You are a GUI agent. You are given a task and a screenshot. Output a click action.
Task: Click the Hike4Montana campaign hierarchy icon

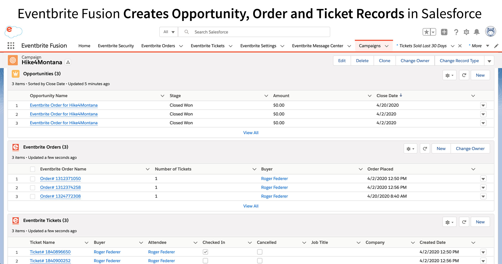68,62
